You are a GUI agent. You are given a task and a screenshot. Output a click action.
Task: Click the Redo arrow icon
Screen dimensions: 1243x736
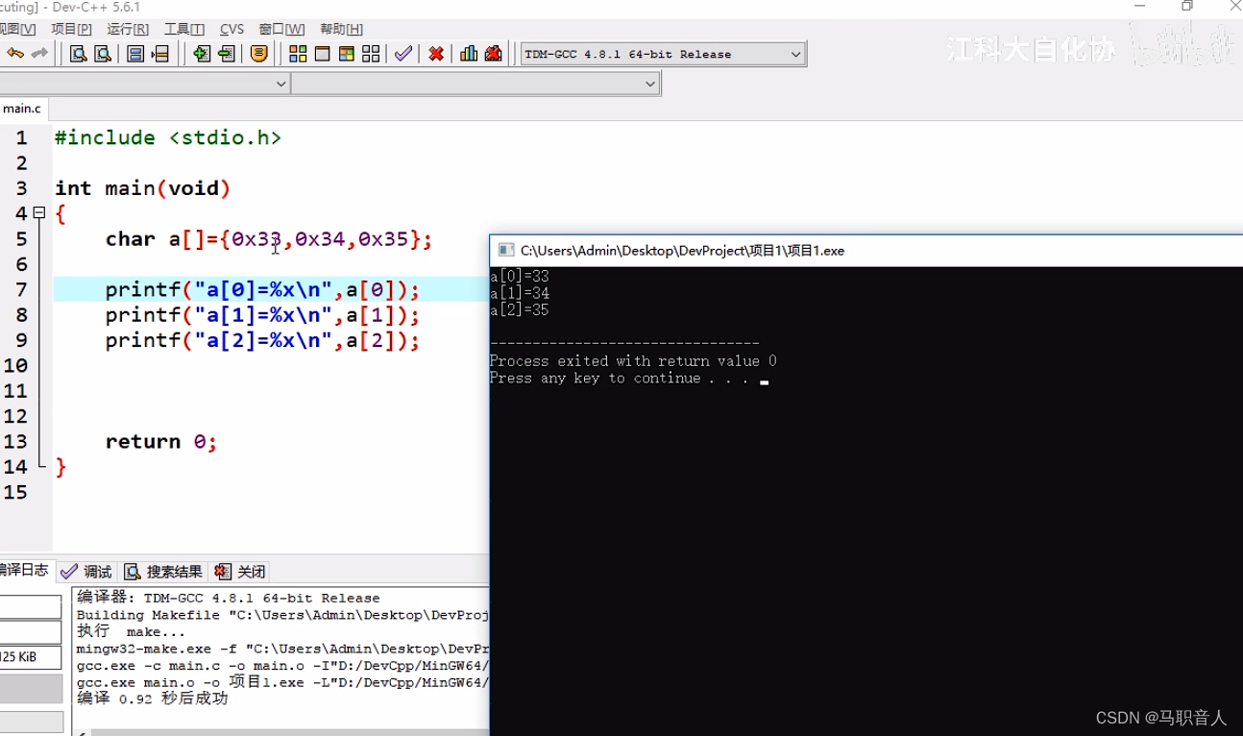tap(39, 54)
